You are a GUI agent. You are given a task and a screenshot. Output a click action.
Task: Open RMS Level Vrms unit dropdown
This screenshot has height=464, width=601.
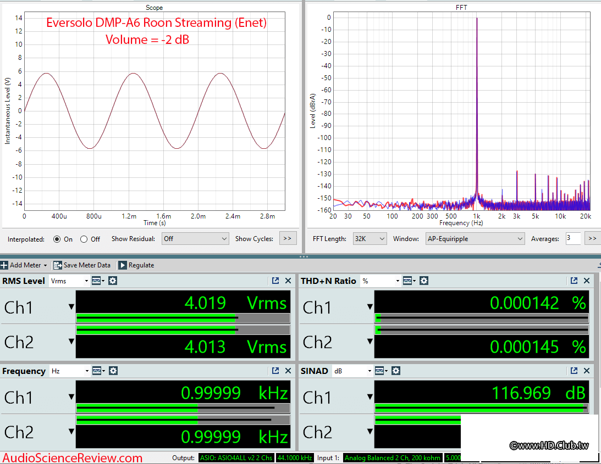(x=69, y=281)
